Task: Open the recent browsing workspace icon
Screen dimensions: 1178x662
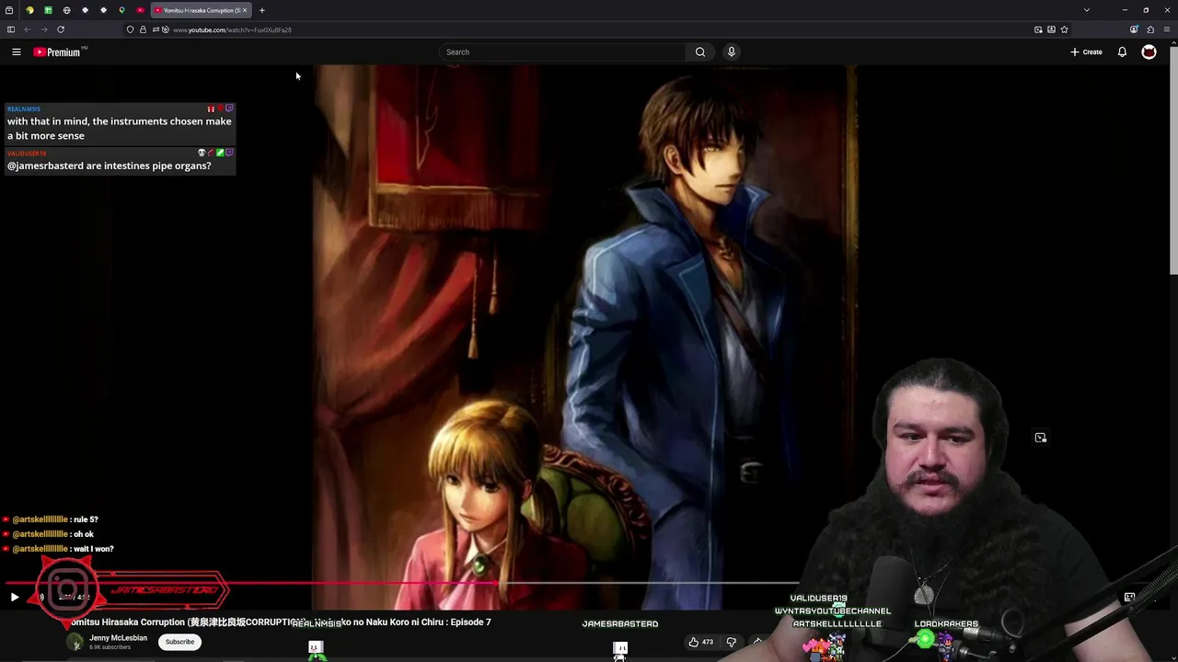Action: tap(9, 10)
